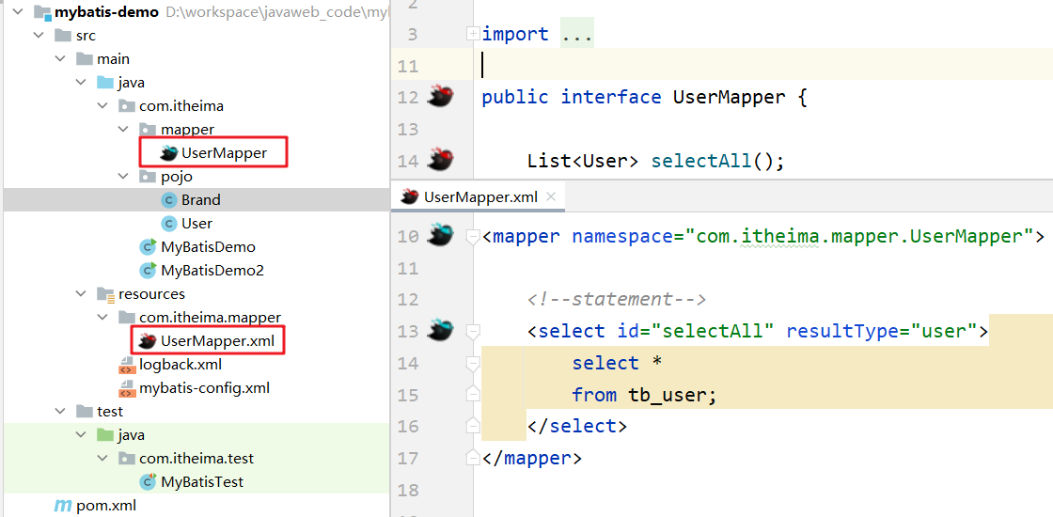
Task: Close the UserMapper.xml tab
Action: [x=551, y=197]
